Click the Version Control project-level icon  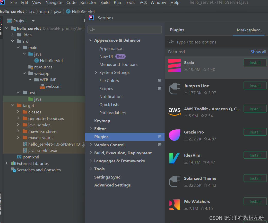tap(160, 145)
